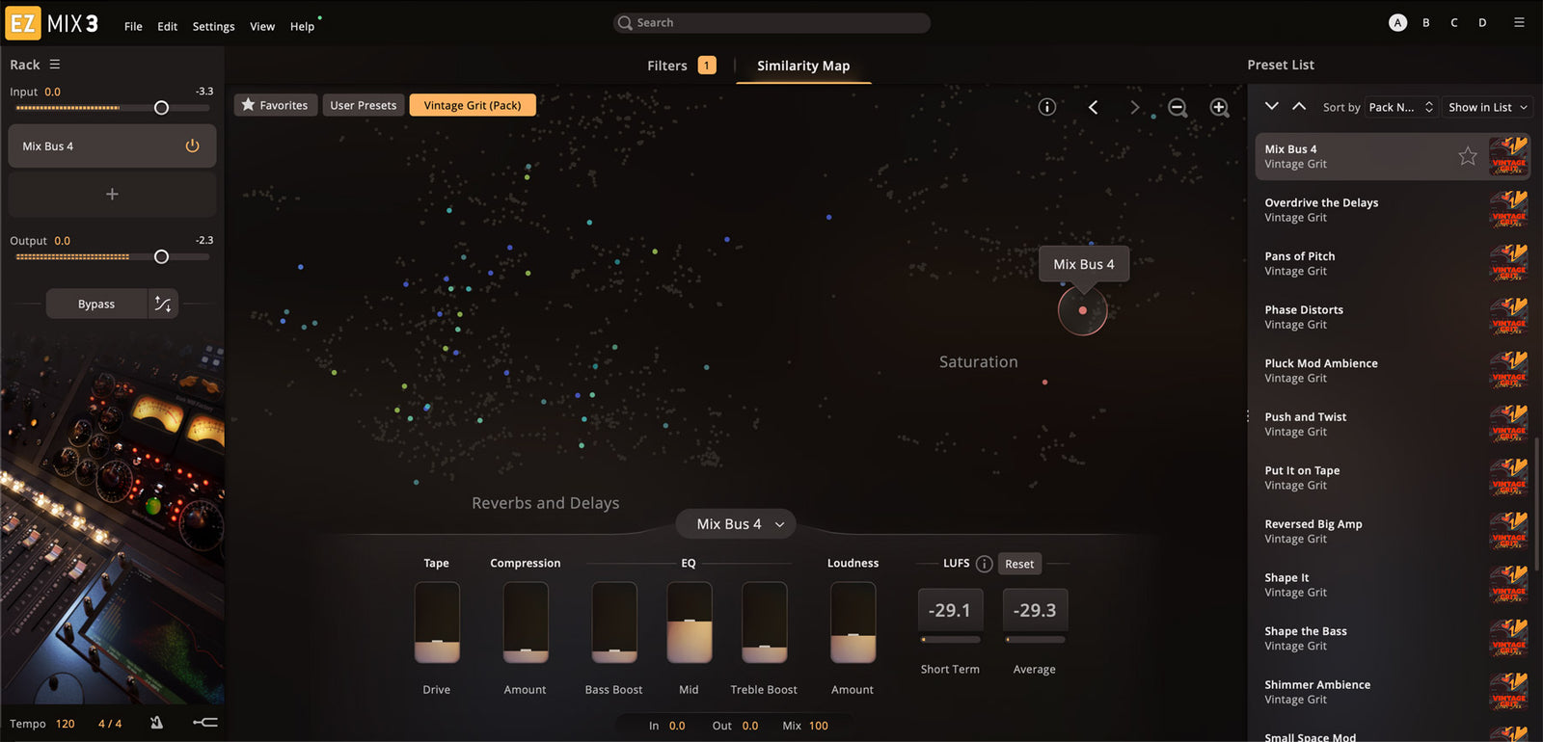Toggle the User Presets filter

(x=363, y=105)
